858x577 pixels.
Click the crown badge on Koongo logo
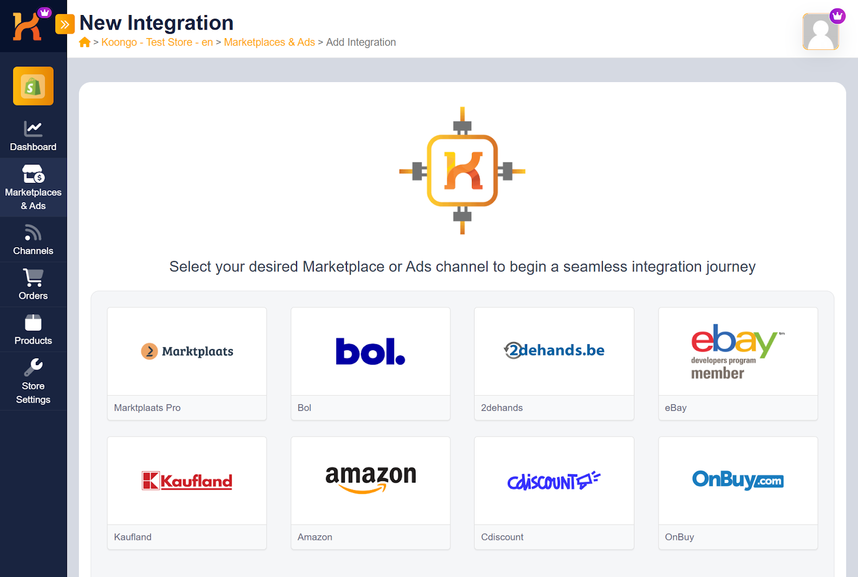[x=45, y=12]
